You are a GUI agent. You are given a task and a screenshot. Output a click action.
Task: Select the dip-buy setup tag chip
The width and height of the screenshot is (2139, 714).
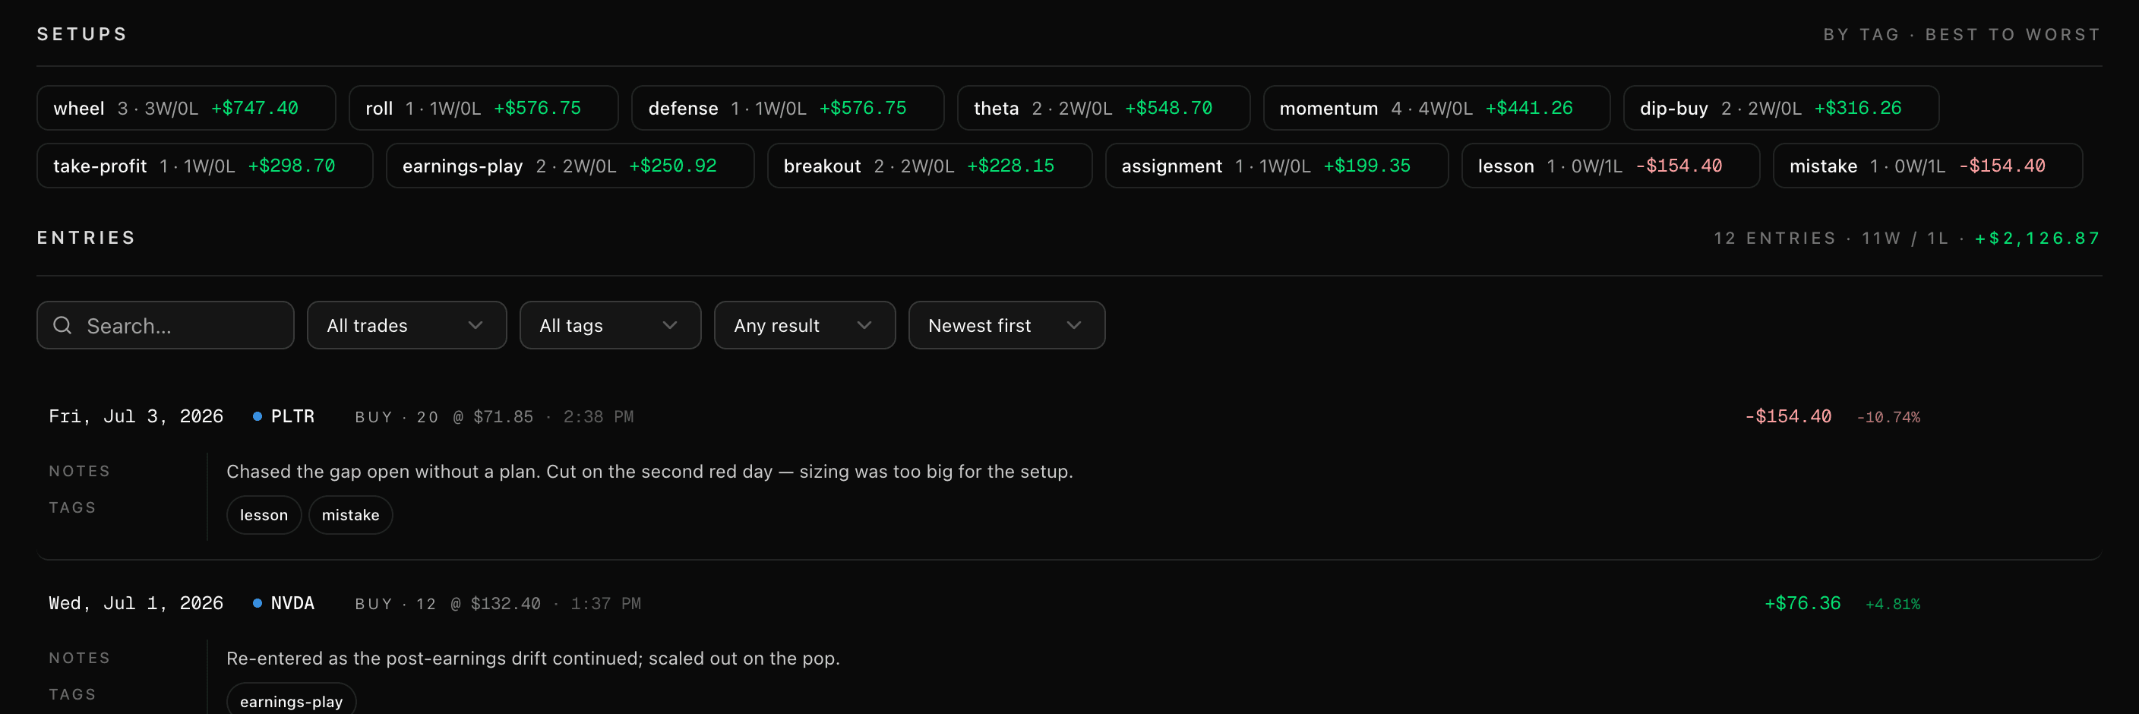(x=1781, y=108)
